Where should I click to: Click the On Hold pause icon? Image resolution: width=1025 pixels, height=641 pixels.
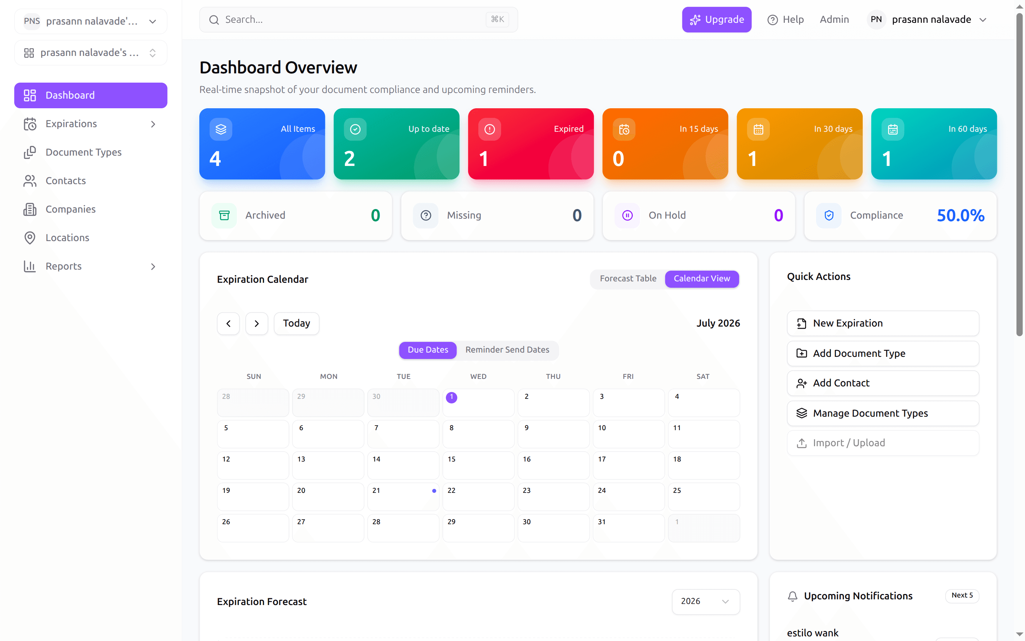pyautogui.click(x=627, y=215)
